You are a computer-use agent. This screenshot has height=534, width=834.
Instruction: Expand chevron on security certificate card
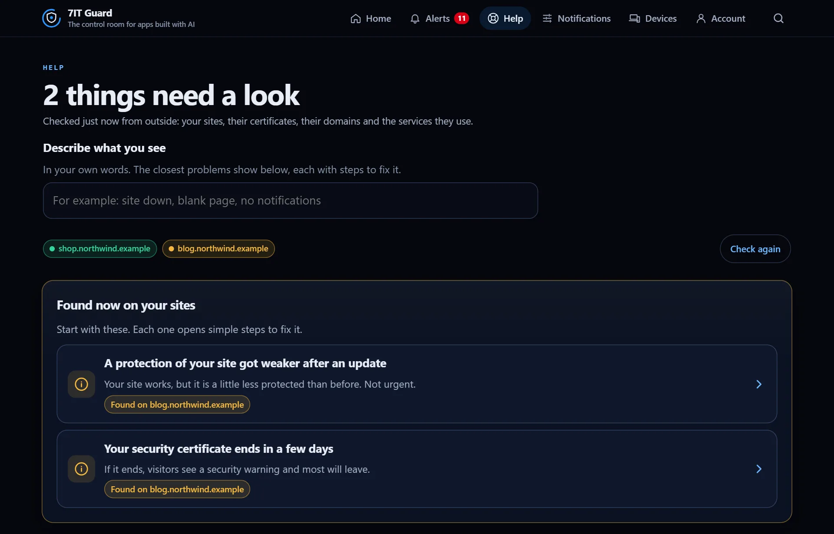(x=759, y=469)
